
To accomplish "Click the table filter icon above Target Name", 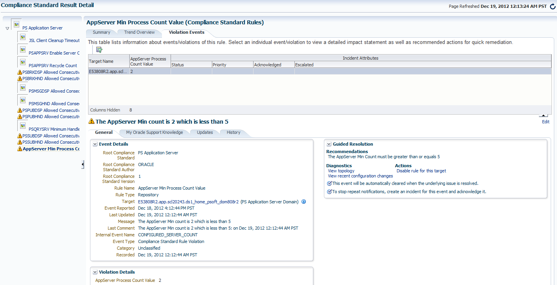I will click(x=99, y=49).
